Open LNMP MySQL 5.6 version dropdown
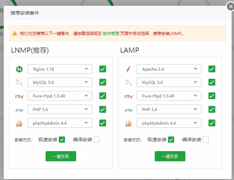 pos(60,82)
